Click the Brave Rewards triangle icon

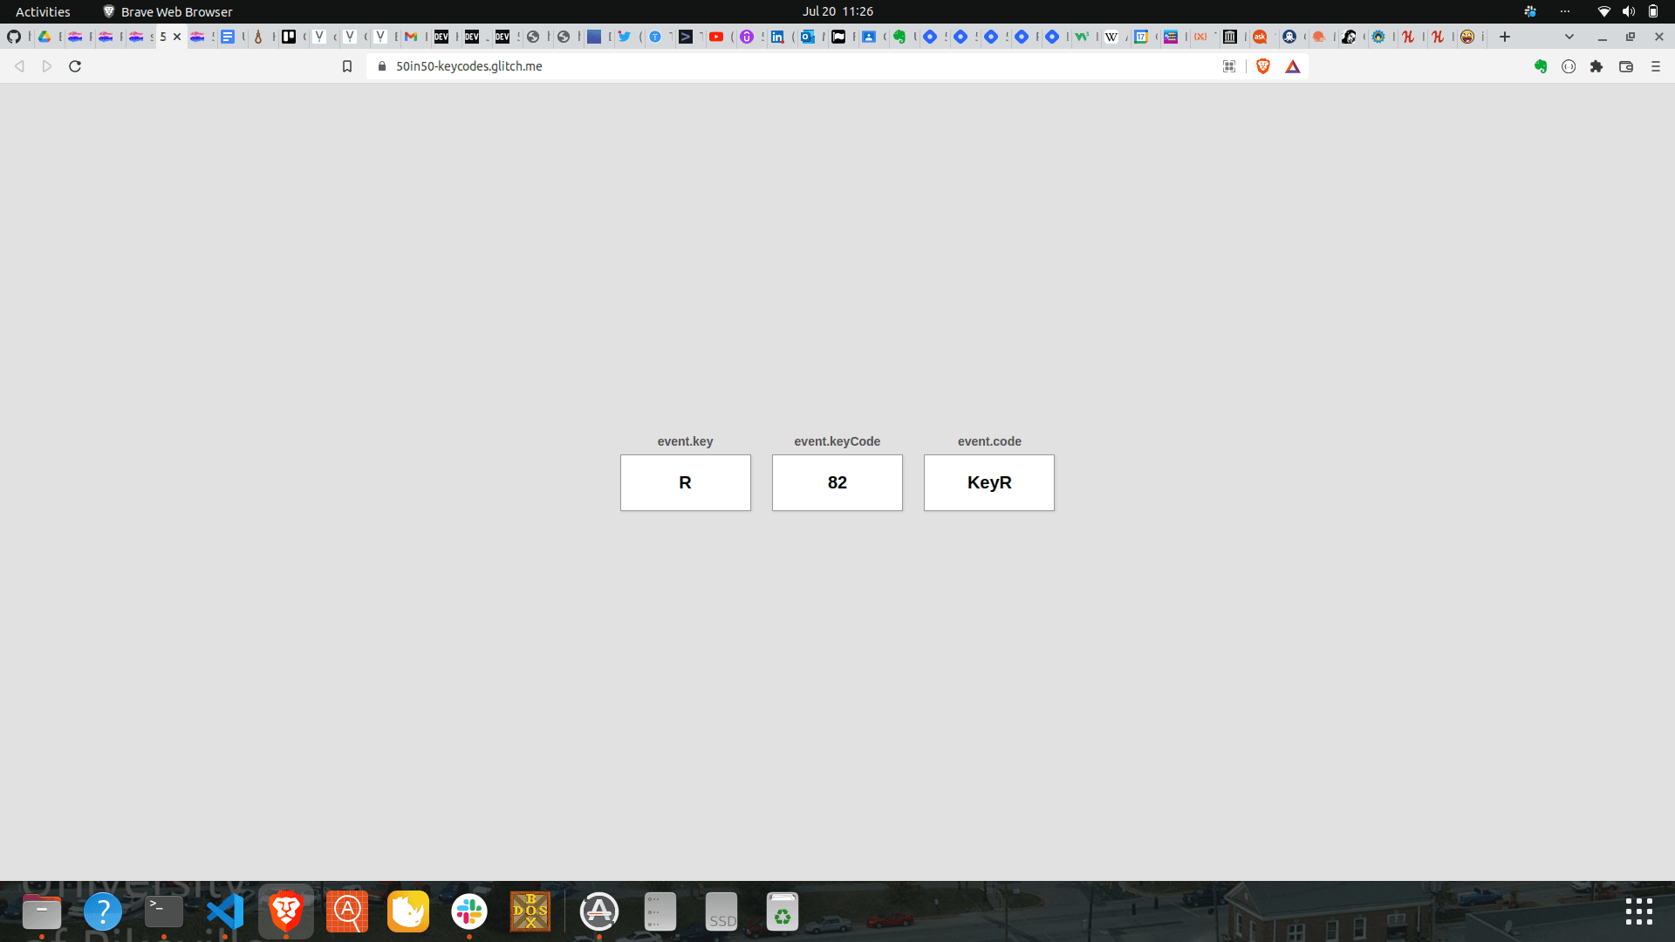click(x=1293, y=66)
